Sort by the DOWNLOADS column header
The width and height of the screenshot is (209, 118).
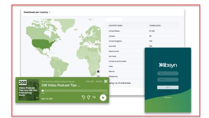pyautogui.click(x=155, y=26)
